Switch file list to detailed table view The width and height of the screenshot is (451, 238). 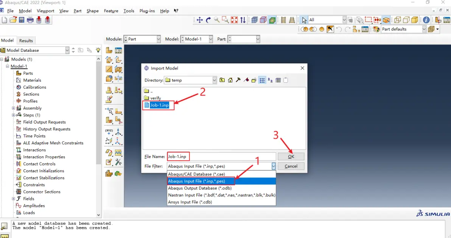coord(278,80)
